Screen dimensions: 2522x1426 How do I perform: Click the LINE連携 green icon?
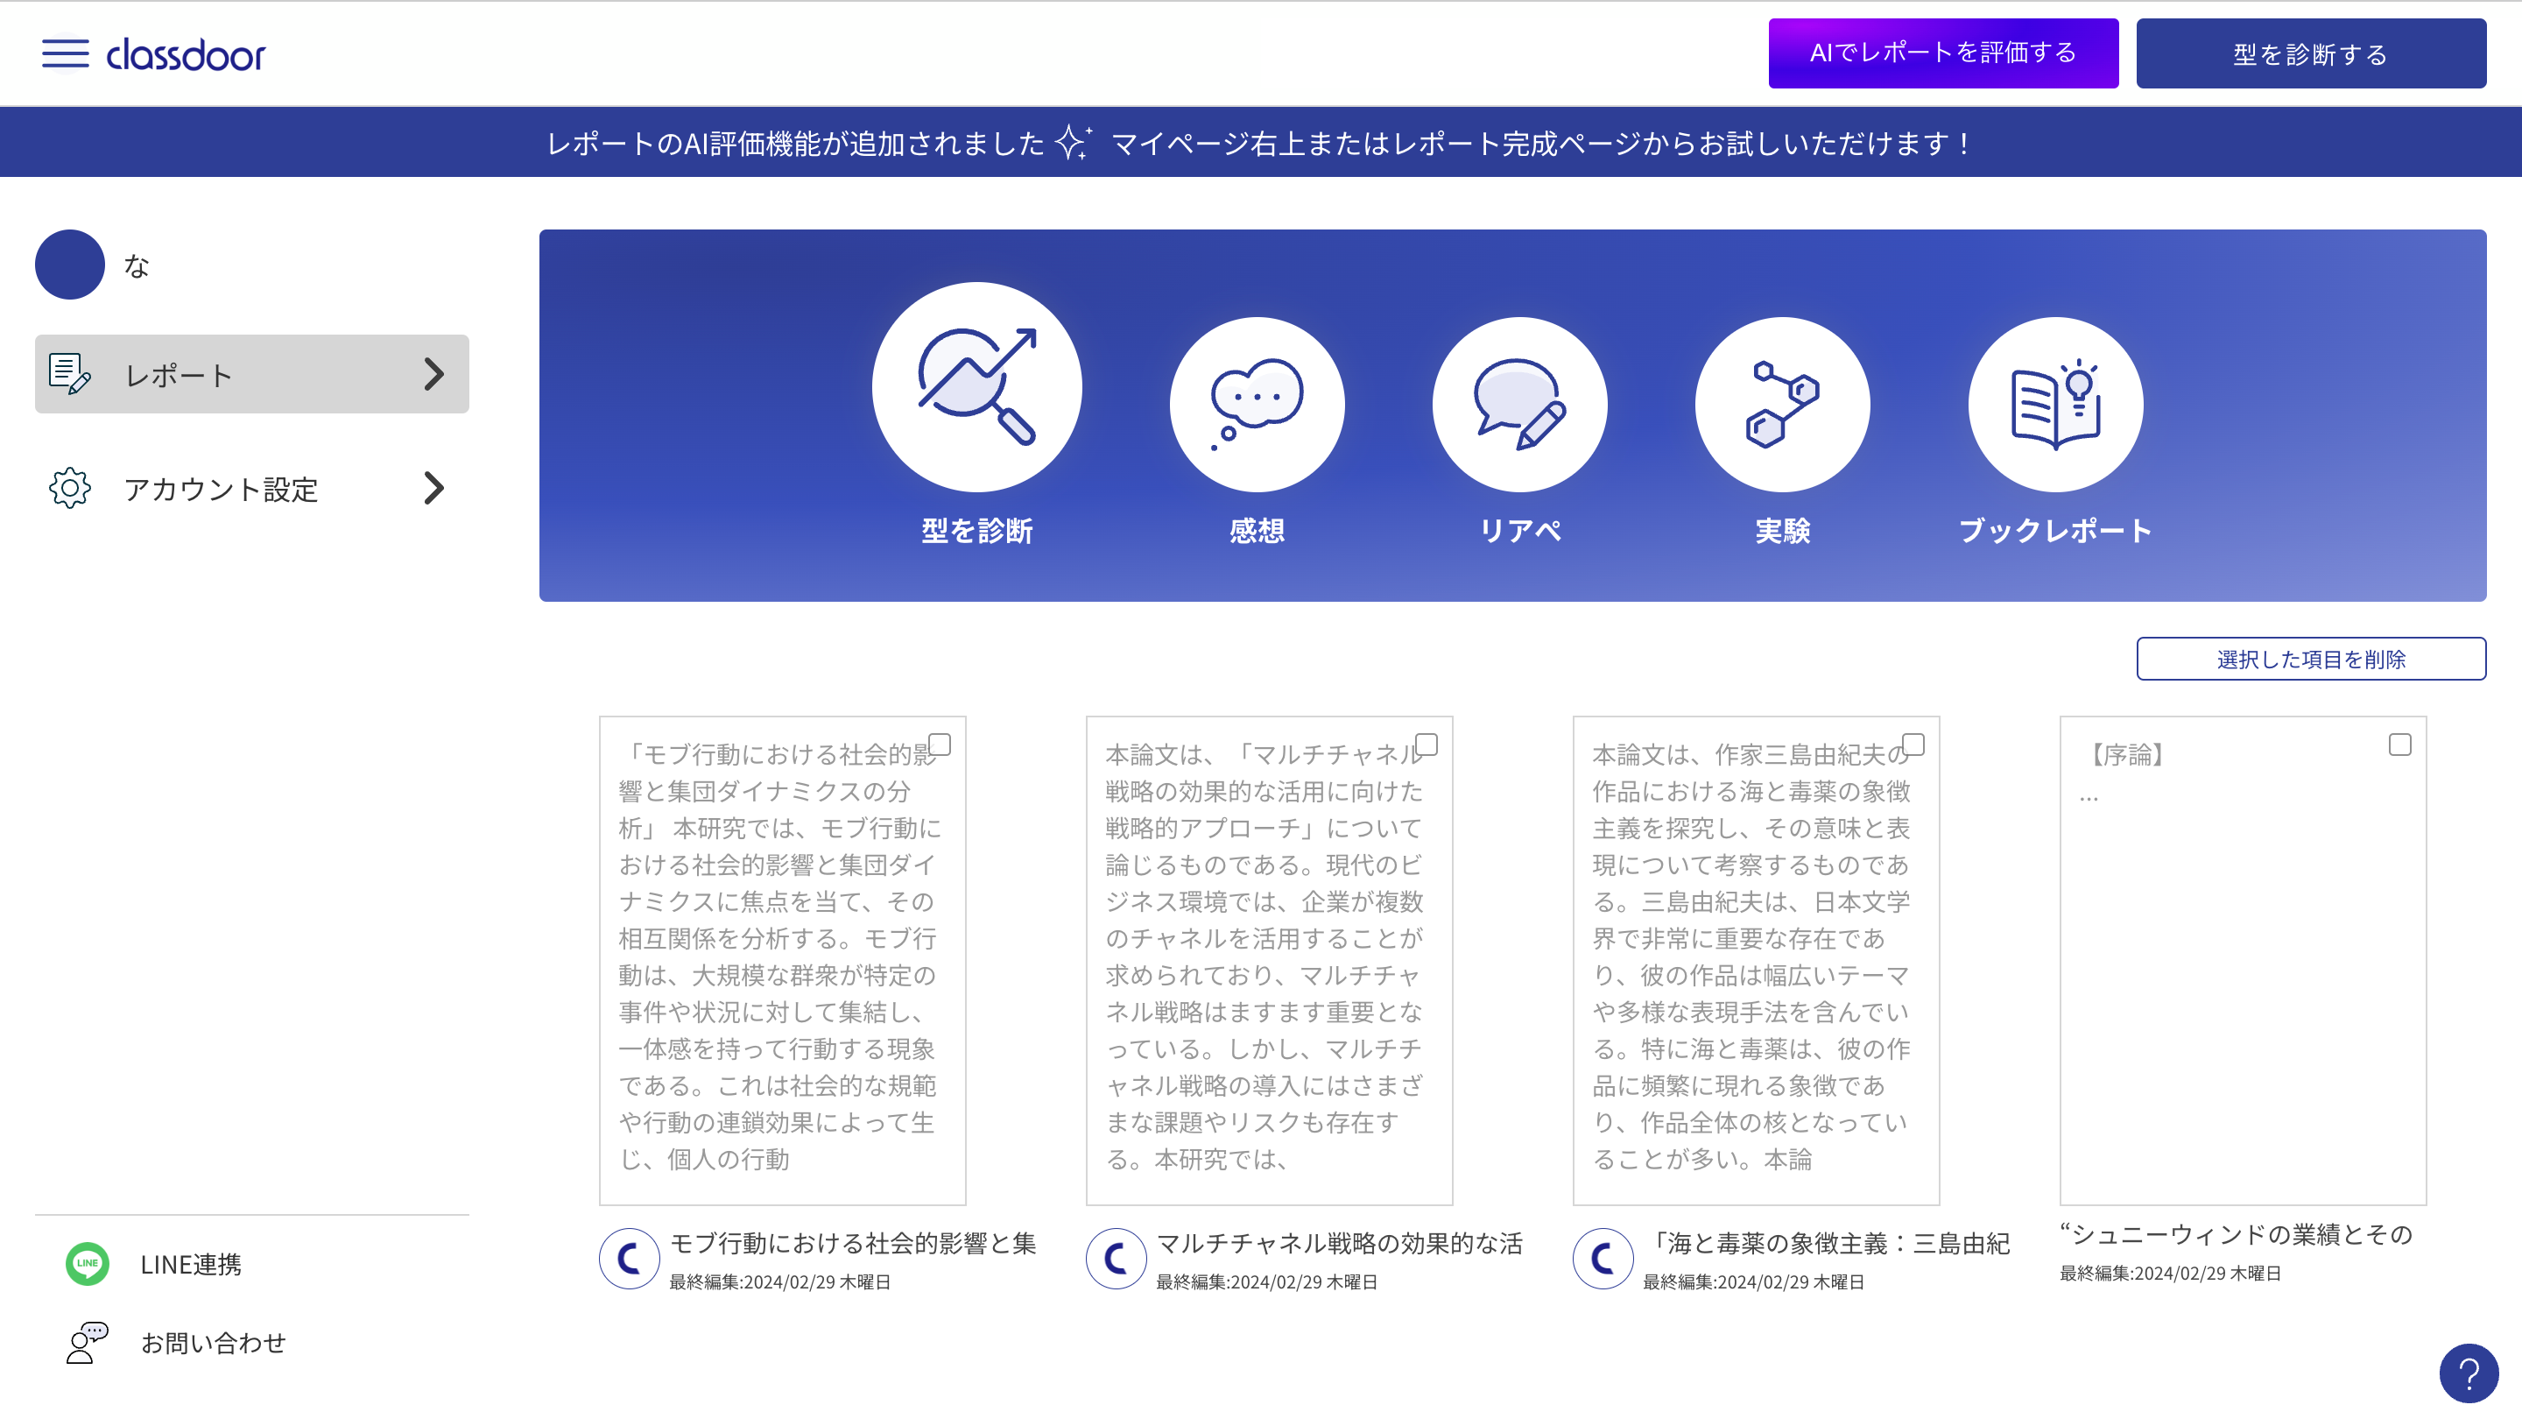coord(88,1263)
